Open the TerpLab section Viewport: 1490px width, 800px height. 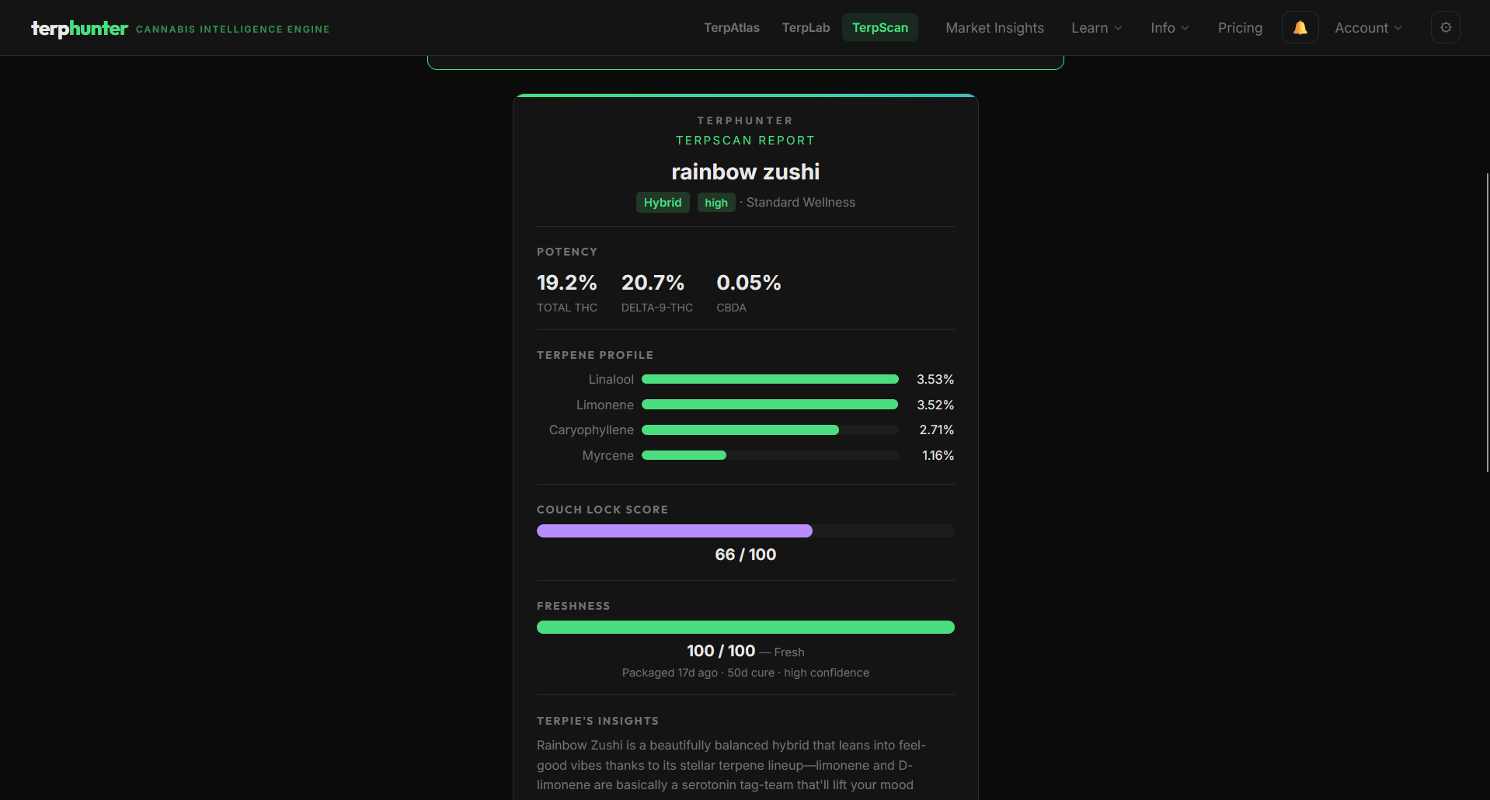[x=806, y=27]
